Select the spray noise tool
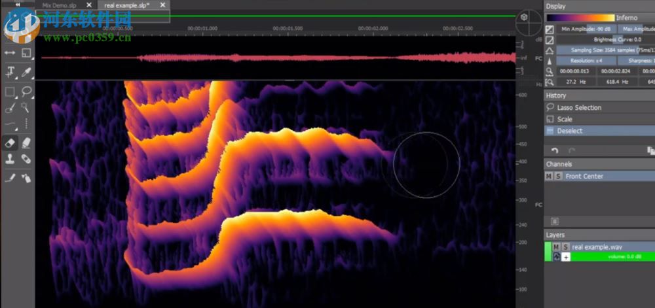 tap(26, 178)
